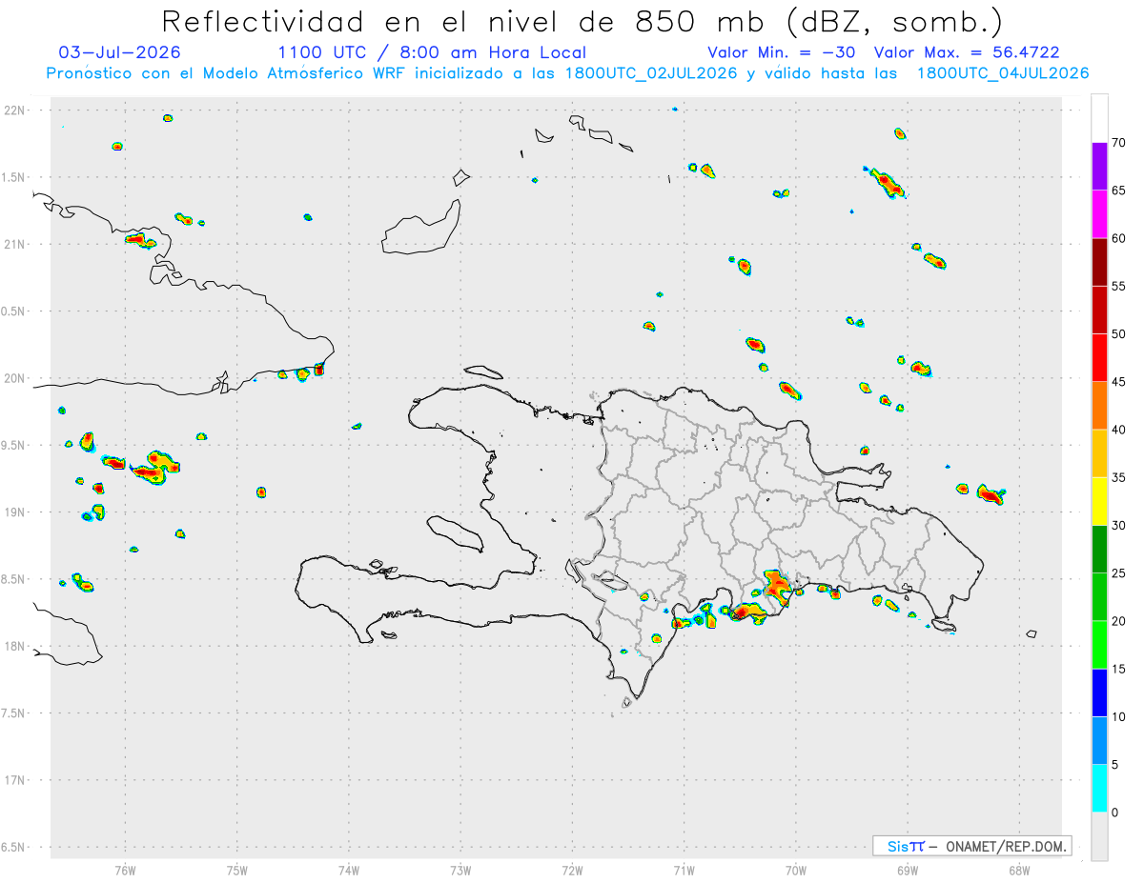Click the '69W' longitude label

(x=908, y=869)
